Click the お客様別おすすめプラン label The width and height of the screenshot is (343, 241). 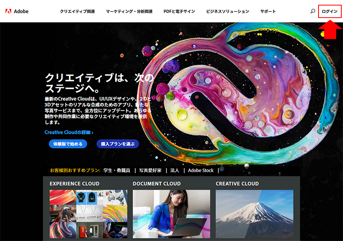[x=75, y=170]
